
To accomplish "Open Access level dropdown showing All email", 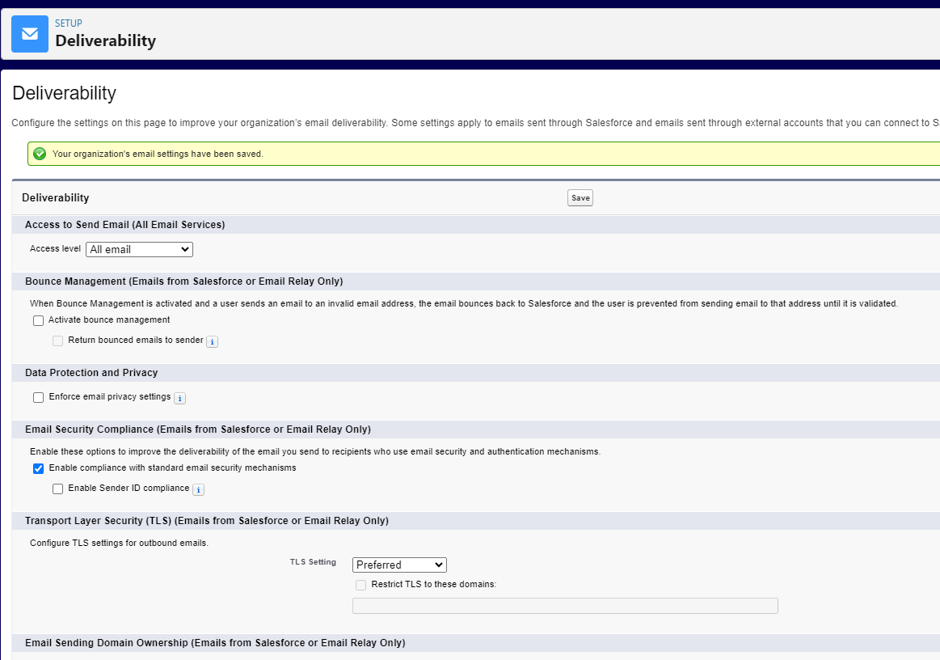I will pyautogui.click(x=139, y=250).
